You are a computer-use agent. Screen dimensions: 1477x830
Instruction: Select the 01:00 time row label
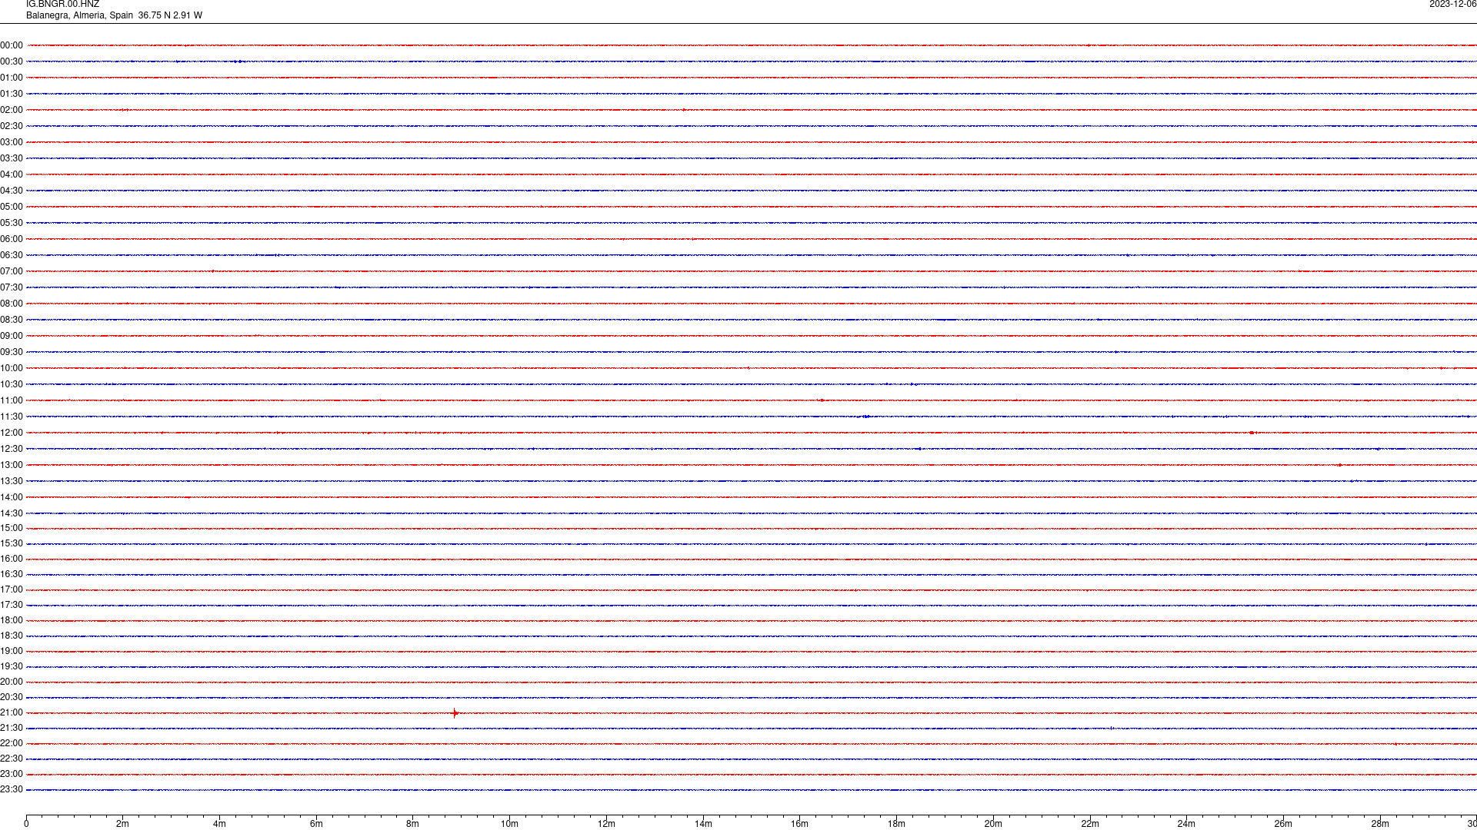click(12, 78)
